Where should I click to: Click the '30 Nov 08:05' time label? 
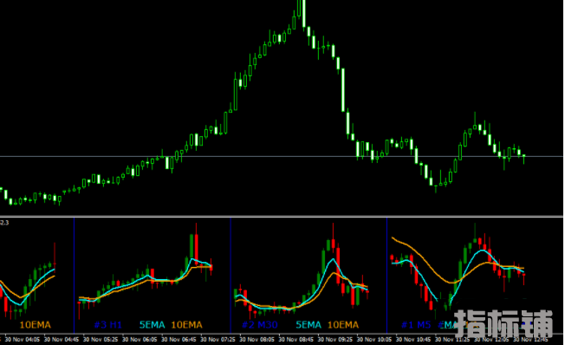pos(257,340)
